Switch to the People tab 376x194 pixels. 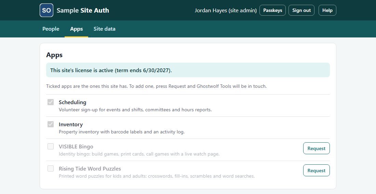coord(51,29)
